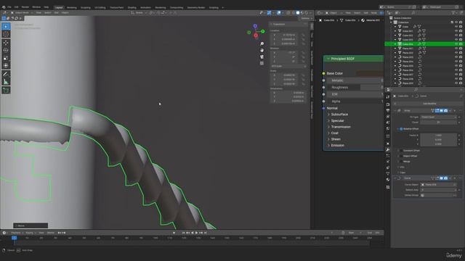Open the Keying menu in timeline
The image size is (465, 261).
click(x=30, y=233)
